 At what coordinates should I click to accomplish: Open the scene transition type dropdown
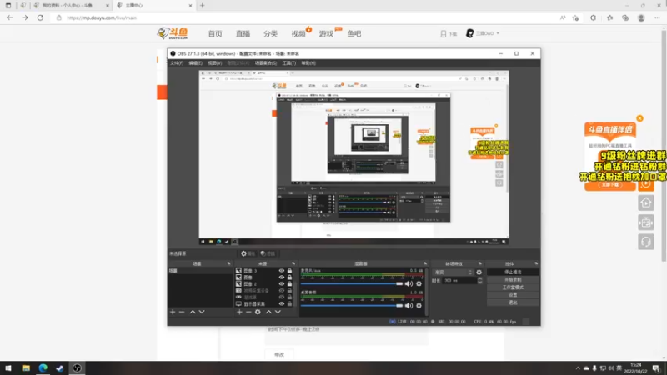pyautogui.click(x=453, y=272)
